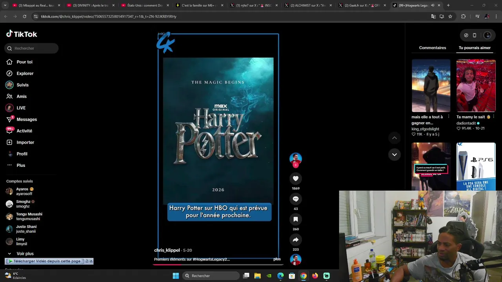
Task: Open the LIVE section
Action: (16, 108)
